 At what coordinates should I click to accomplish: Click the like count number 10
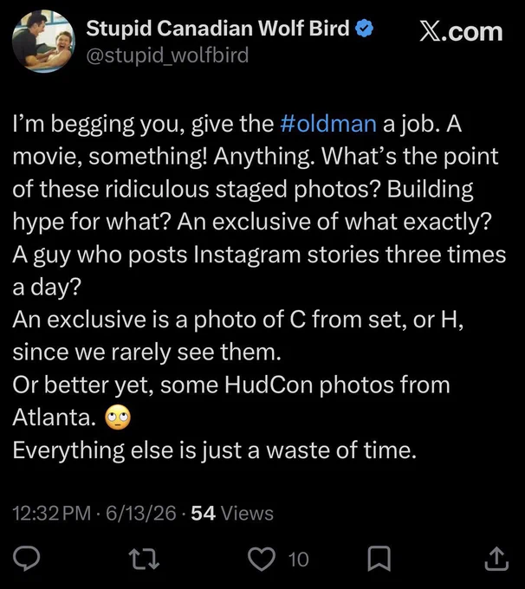tap(298, 560)
